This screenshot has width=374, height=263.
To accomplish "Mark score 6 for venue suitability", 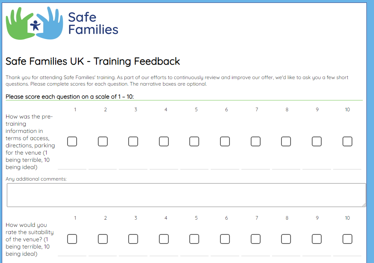I will coord(225,239).
